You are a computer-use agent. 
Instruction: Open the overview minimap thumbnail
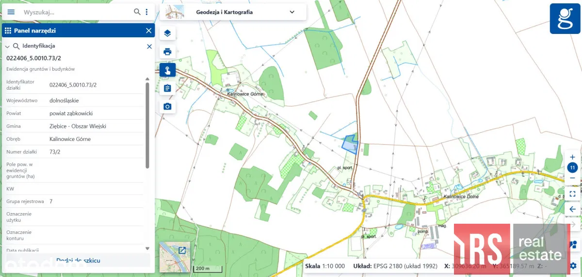pyautogui.click(x=175, y=257)
